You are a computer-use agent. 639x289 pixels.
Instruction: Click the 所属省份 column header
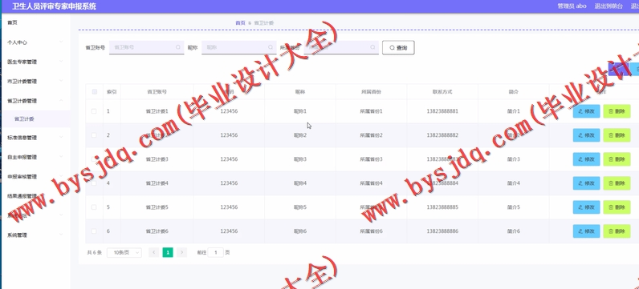371,92
